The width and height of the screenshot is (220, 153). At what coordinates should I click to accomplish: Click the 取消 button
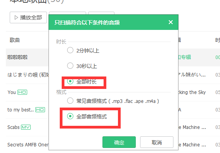pyautogui.click(x=157, y=142)
